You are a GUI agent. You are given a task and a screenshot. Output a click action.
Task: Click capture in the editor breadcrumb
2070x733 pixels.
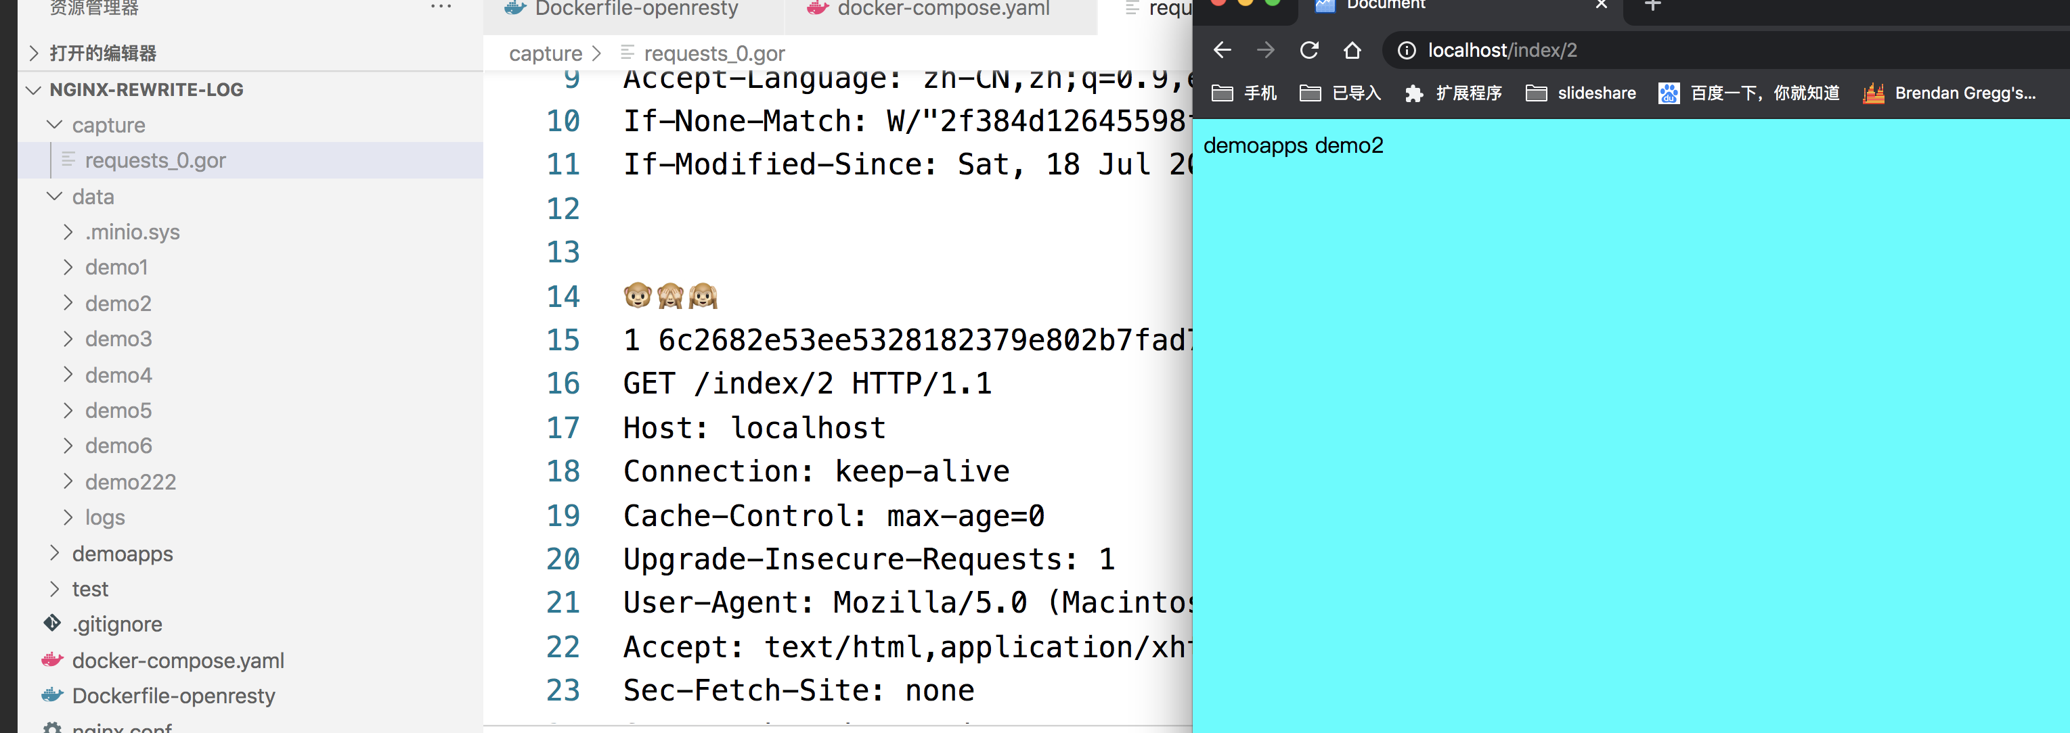[546, 54]
